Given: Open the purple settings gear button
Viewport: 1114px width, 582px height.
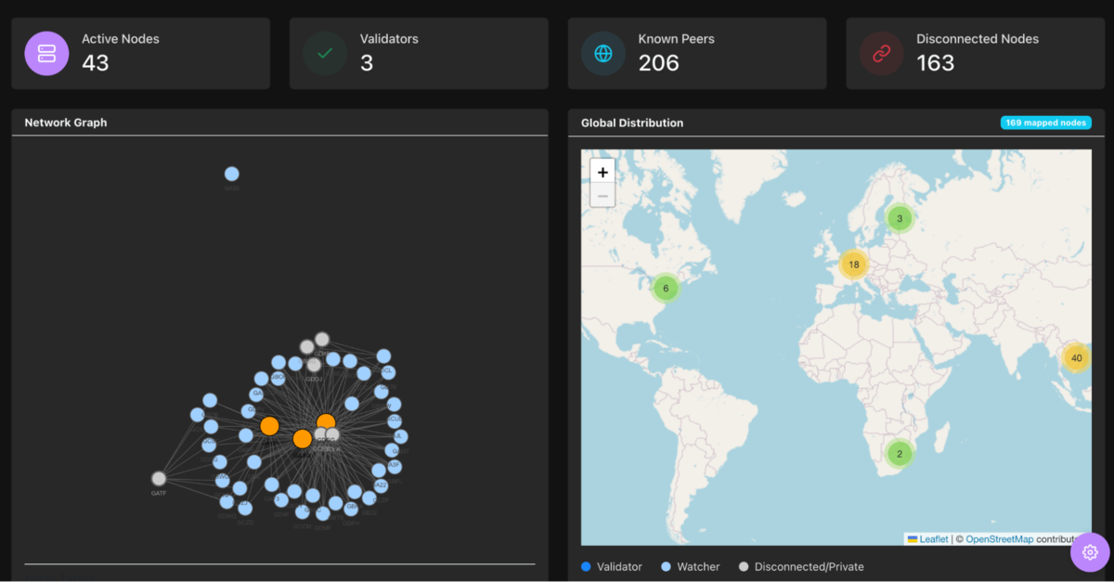Looking at the screenshot, I should [x=1090, y=552].
